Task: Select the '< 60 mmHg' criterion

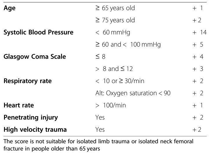Action: (x=113, y=32)
